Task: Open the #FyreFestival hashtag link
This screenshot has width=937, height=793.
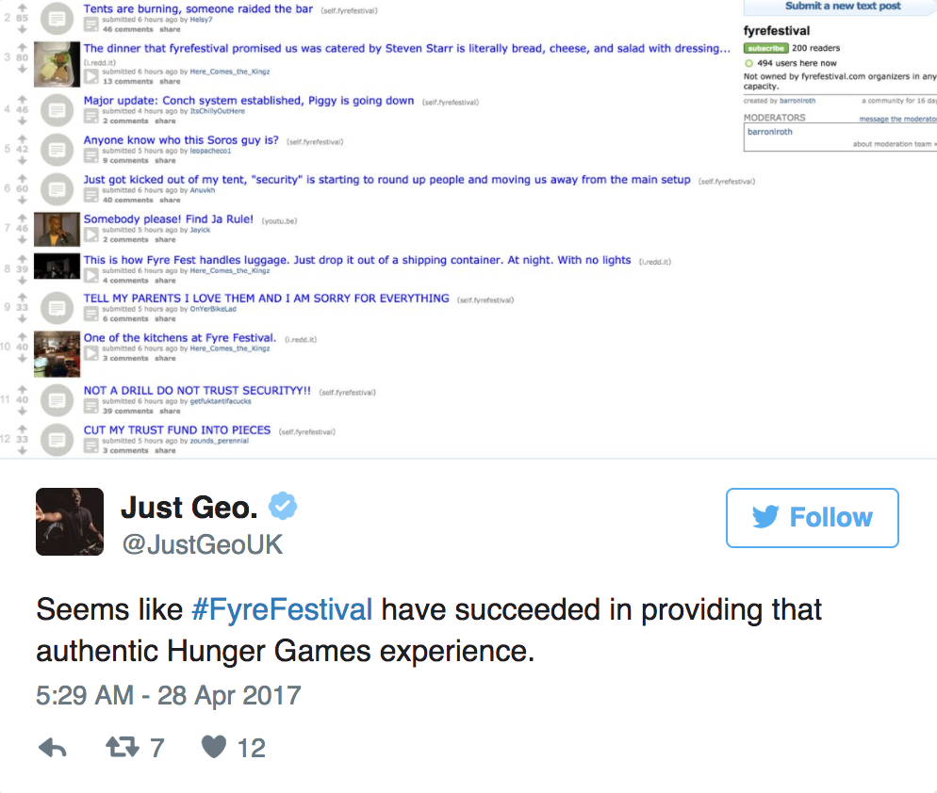Action: click(282, 609)
